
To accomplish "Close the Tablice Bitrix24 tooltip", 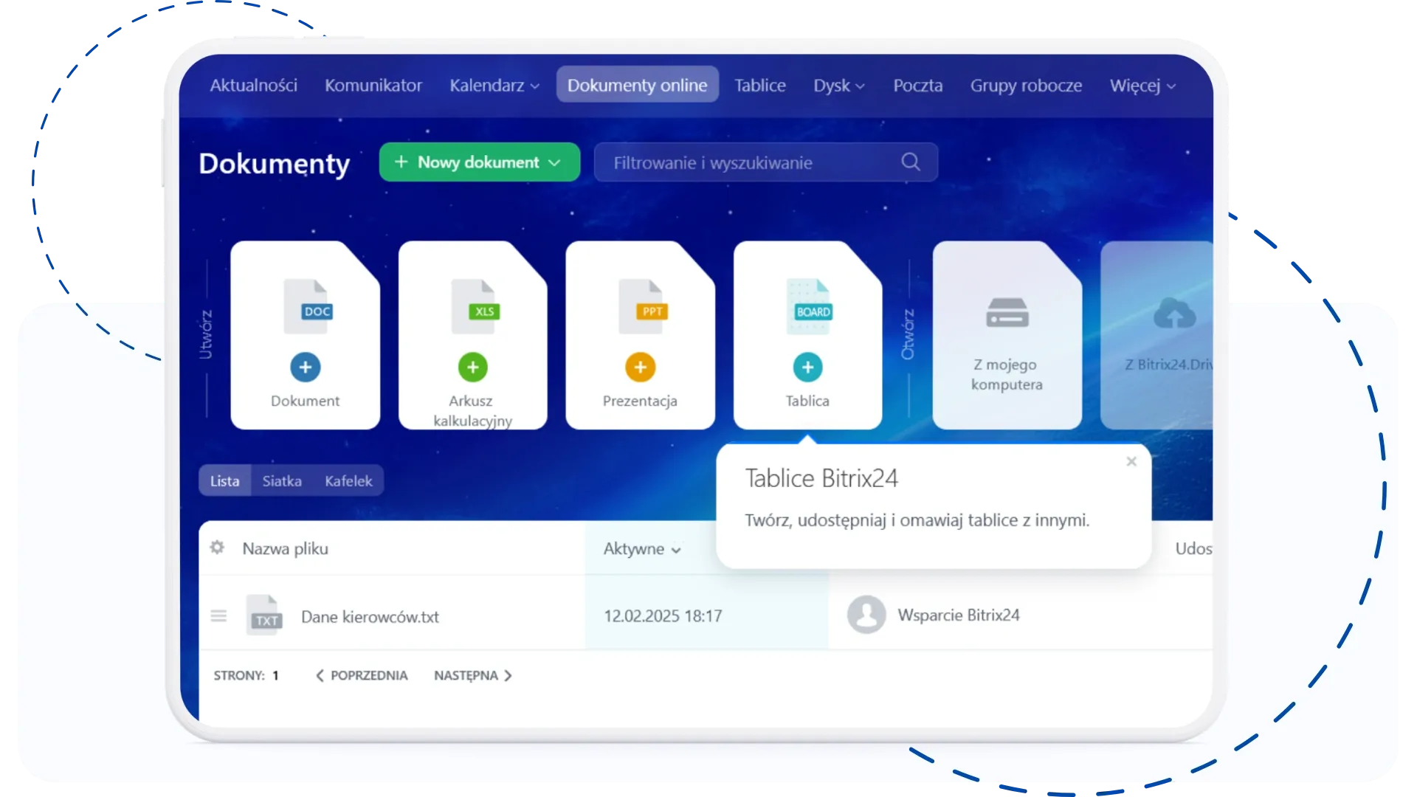I will coord(1131,461).
